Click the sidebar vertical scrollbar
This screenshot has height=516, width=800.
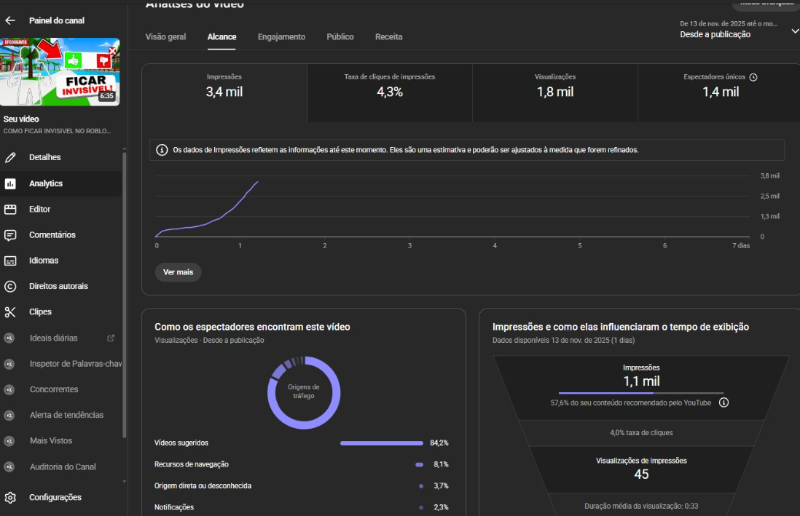click(125, 291)
